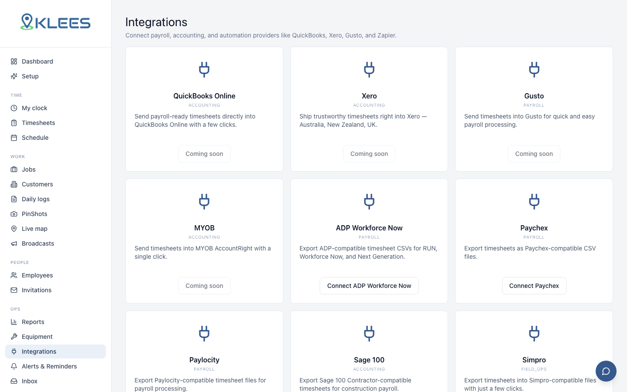Click the Dashboard grid icon in sidebar

pyautogui.click(x=14, y=61)
